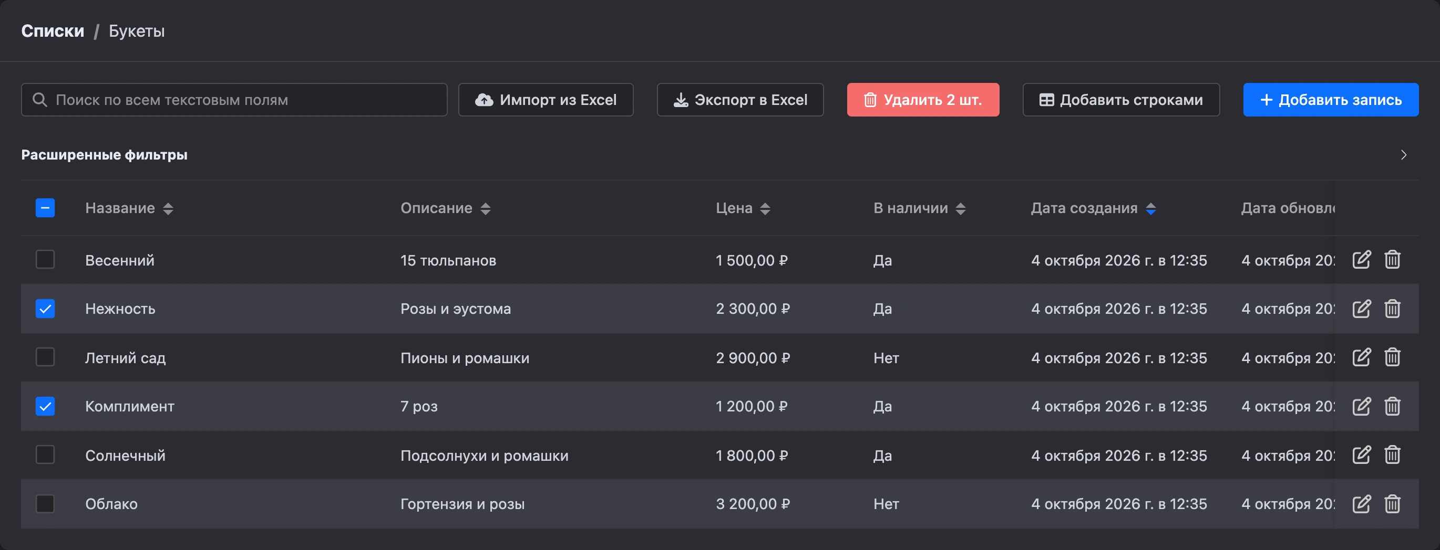Screen dimensions: 1440x550
Task: Edit the Комплимент entry
Action: pyautogui.click(x=1361, y=406)
